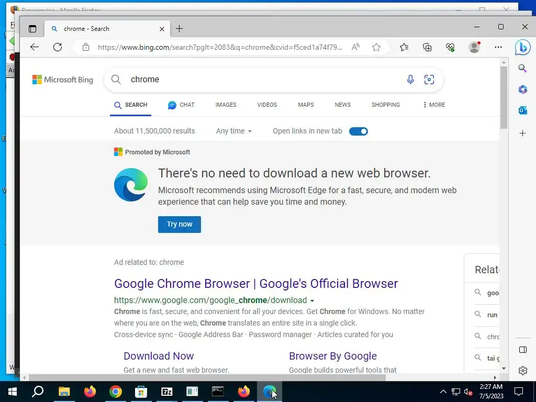
Task: Open Browser essentials heart icon
Action: coord(451,47)
